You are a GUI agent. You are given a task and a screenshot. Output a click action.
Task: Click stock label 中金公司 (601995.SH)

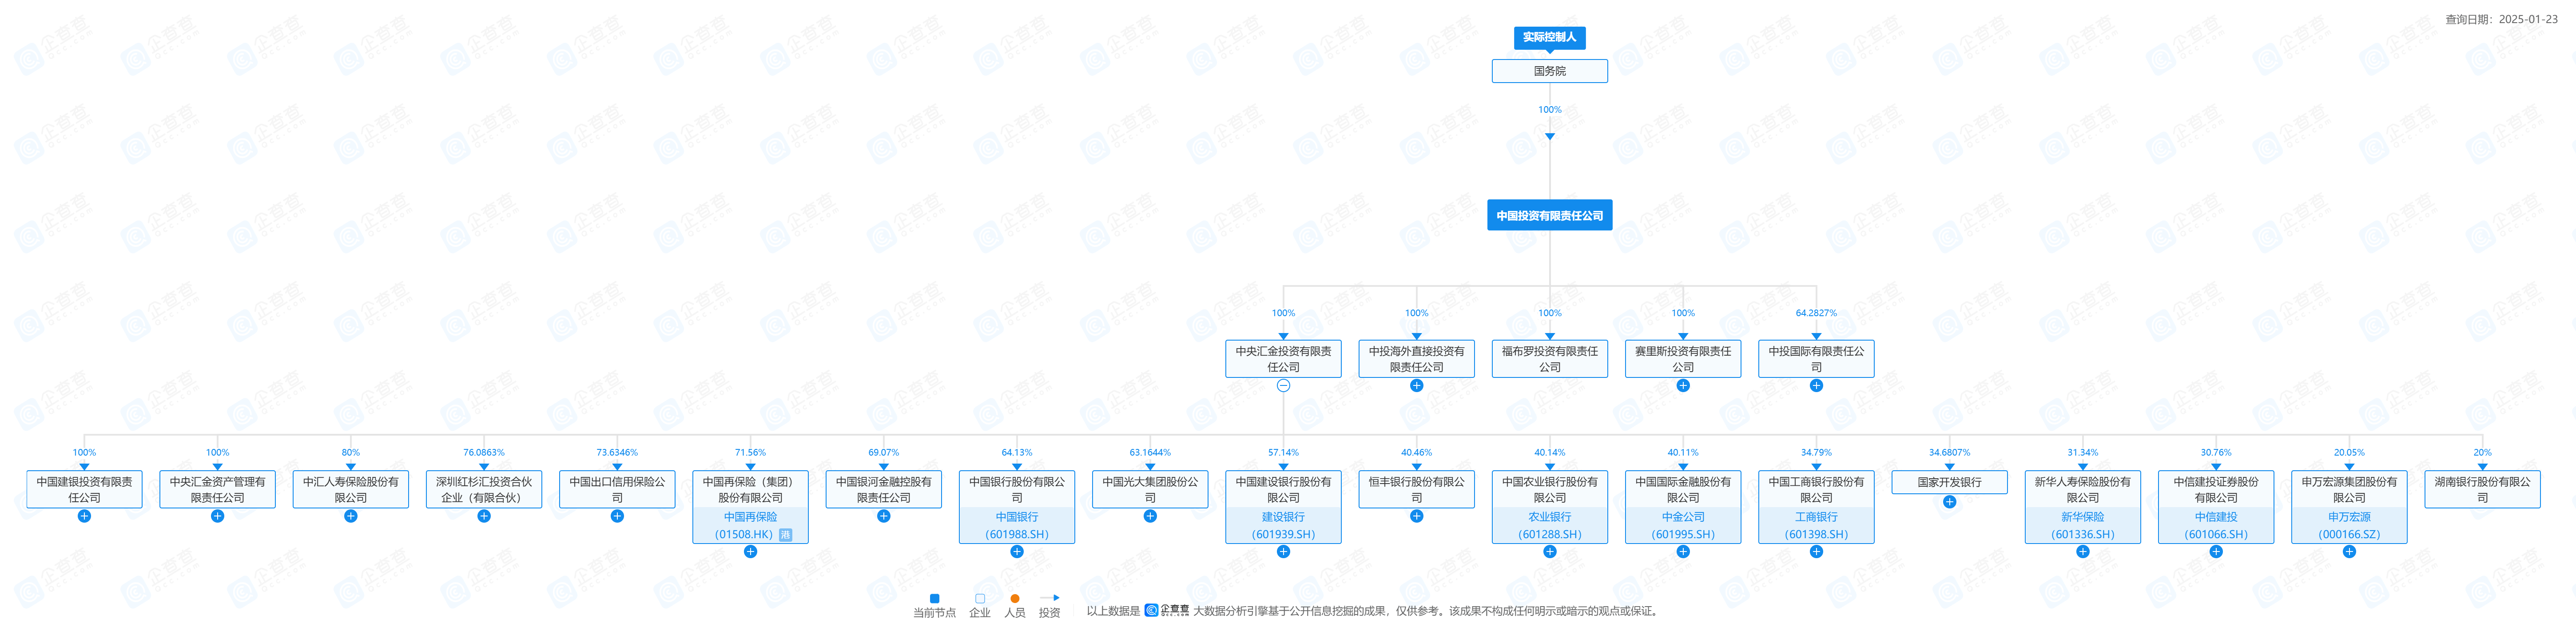pyautogui.click(x=1683, y=526)
